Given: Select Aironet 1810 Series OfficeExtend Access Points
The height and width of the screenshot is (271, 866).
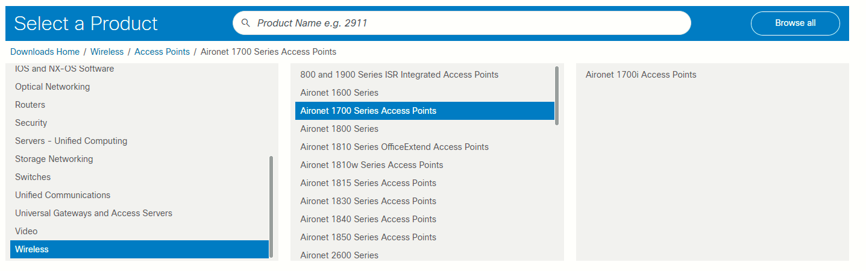Looking at the screenshot, I should [x=394, y=147].
